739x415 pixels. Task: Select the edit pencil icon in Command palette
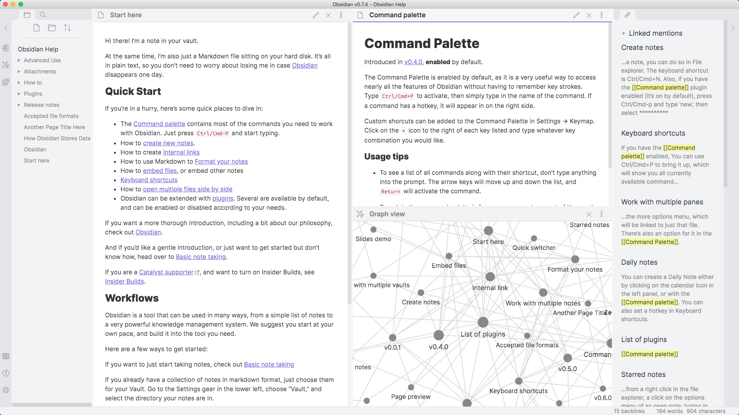coord(576,15)
